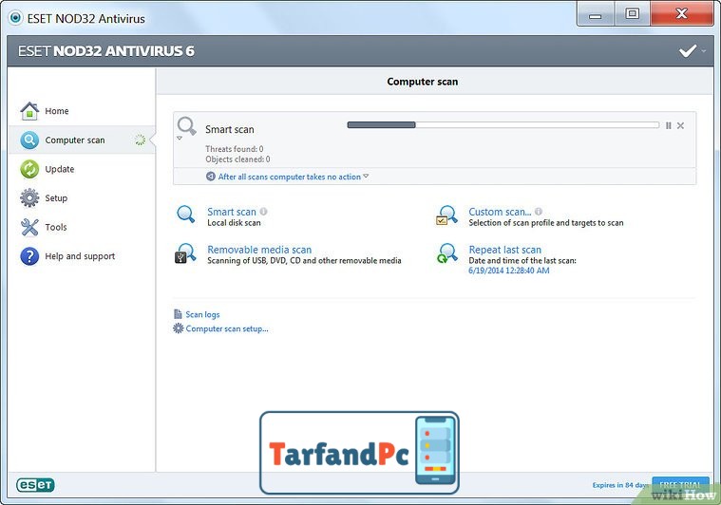Start Removable media scan link
The height and width of the screenshot is (505, 721).
[x=259, y=250]
